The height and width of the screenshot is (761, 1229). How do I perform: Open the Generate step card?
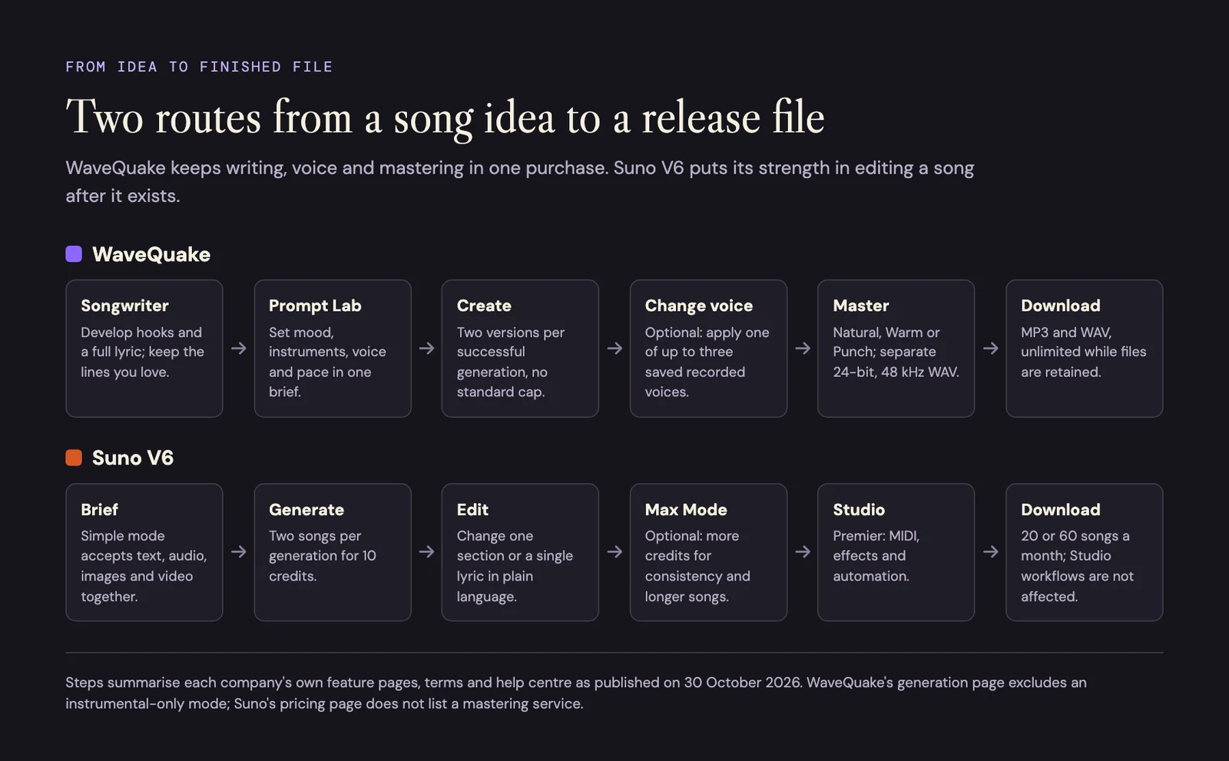tap(333, 552)
